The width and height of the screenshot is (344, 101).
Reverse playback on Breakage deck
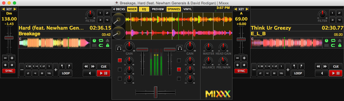tap(89, 73)
